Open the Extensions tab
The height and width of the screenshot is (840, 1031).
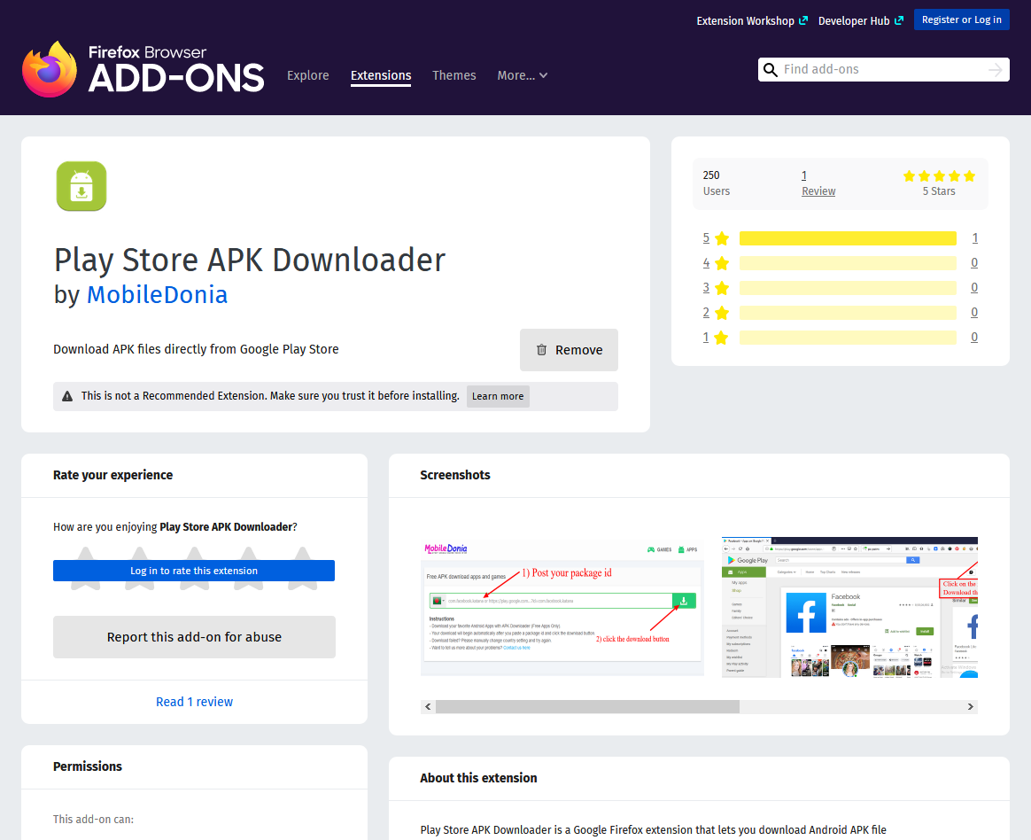(x=381, y=75)
